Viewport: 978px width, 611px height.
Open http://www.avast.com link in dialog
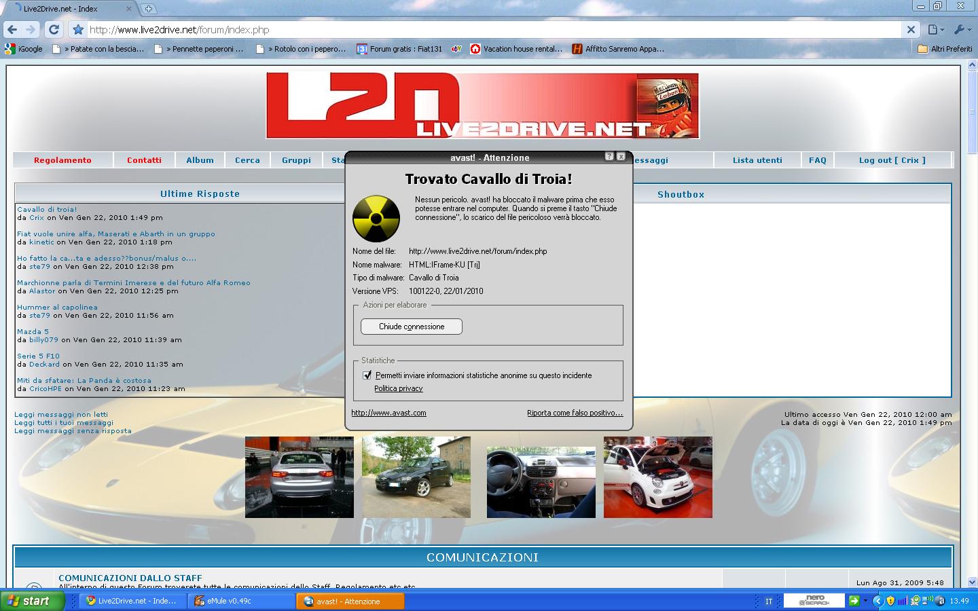pyautogui.click(x=388, y=413)
